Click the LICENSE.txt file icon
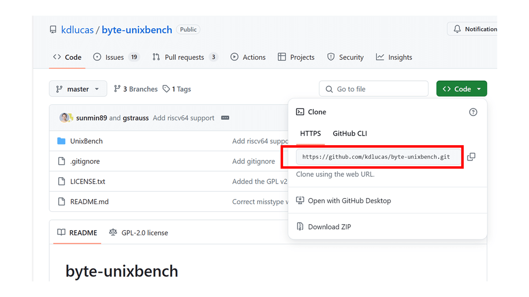The width and height of the screenshot is (529, 297). pos(62,181)
